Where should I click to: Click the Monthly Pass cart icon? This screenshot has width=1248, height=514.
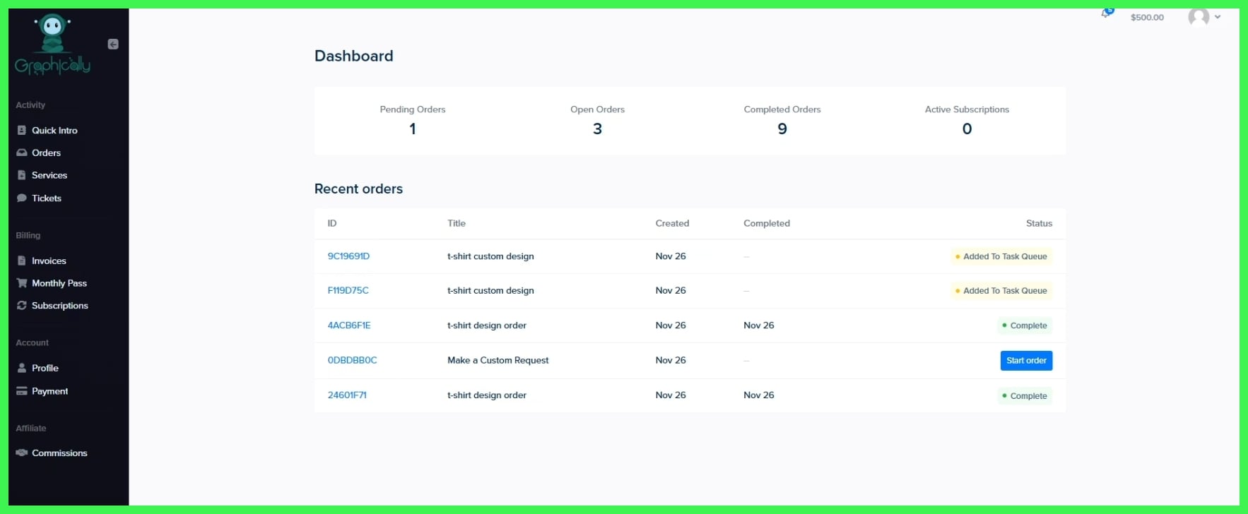22,283
